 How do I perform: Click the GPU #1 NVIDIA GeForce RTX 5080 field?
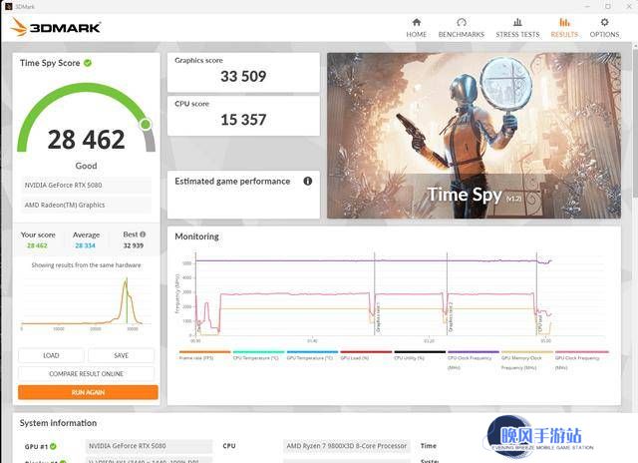(149, 446)
